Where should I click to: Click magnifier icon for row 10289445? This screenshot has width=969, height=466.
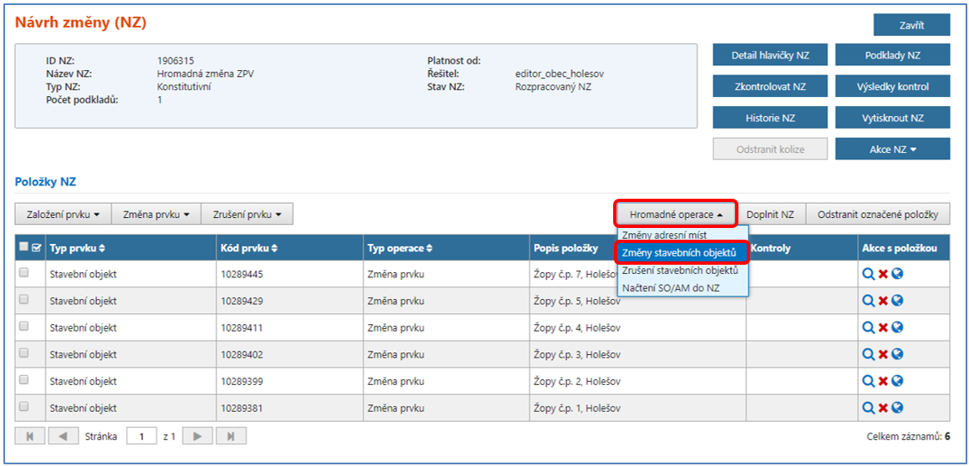pyautogui.click(x=869, y=274)
